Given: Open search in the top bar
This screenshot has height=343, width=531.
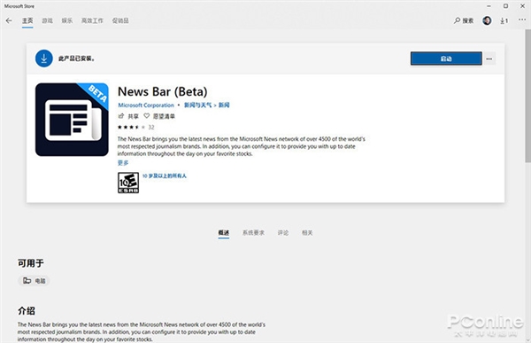Looking at the screenshot, I should pos(464,20).
